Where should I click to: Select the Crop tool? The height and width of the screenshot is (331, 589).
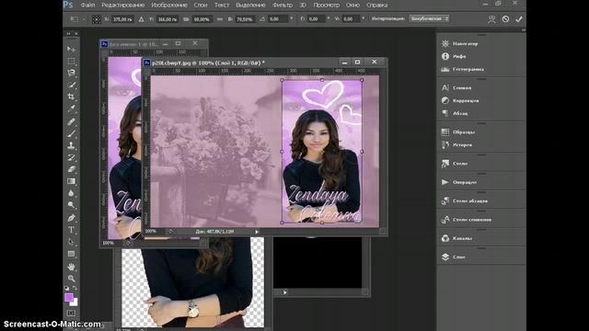[x=71, y=97]
